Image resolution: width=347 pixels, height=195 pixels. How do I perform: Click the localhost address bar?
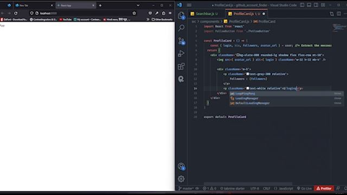coord(83,13)
